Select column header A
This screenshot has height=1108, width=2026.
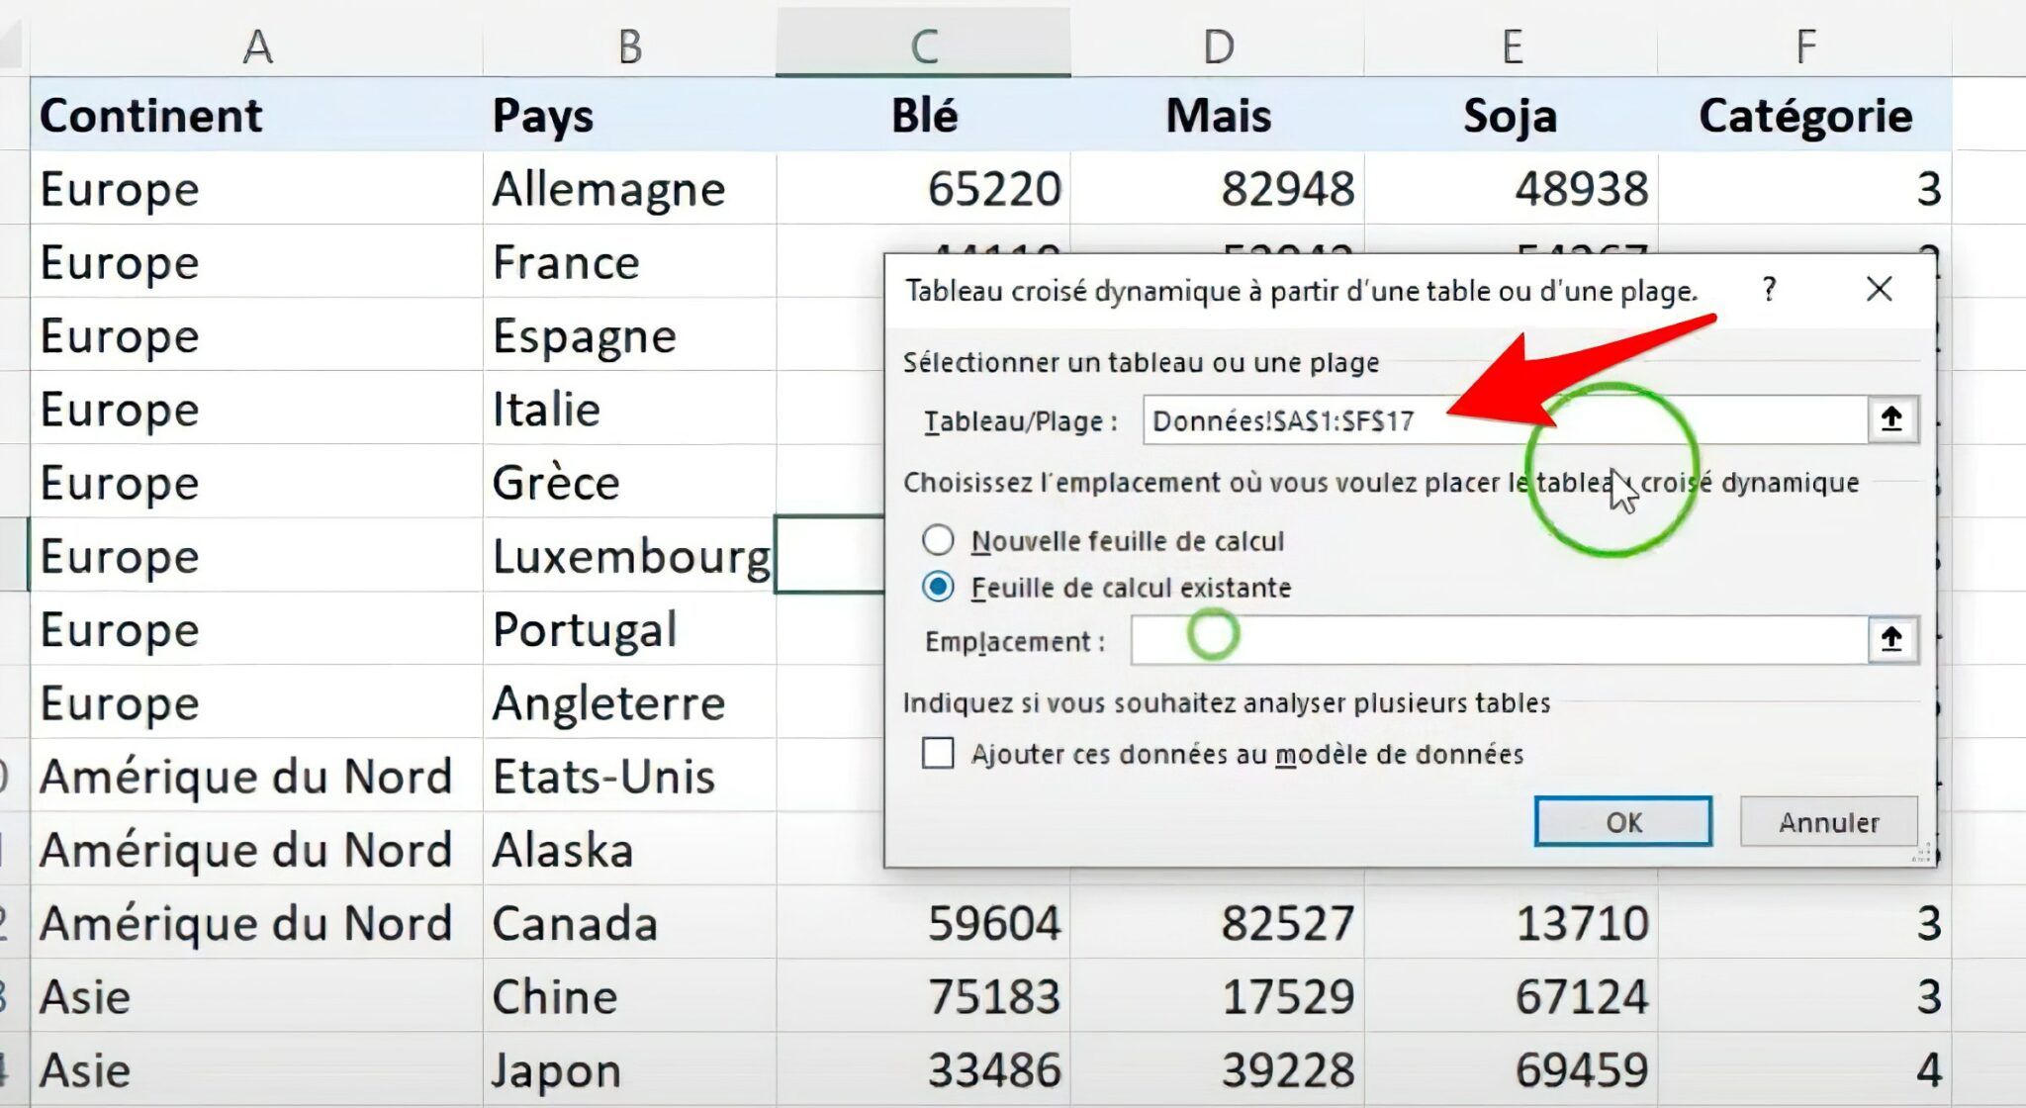coord(255,42)
